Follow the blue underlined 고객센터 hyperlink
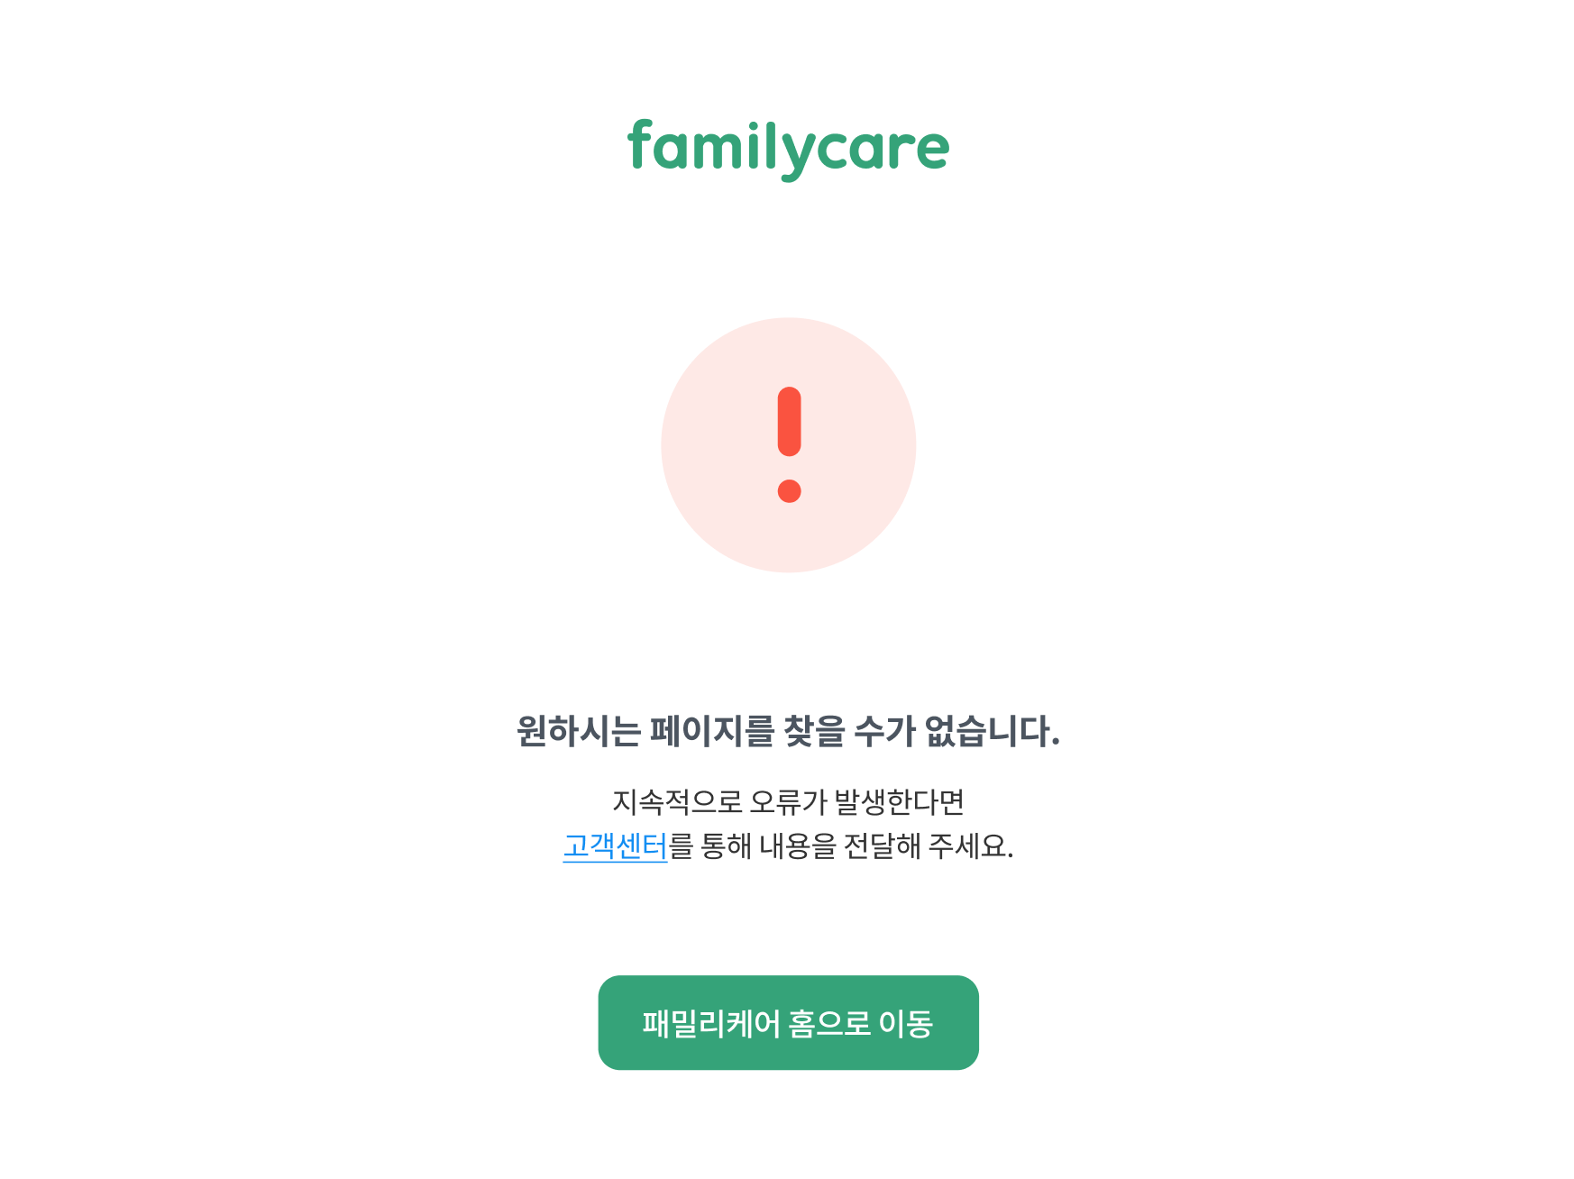 coord(615,845)
